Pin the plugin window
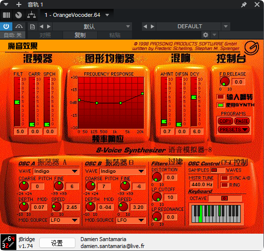This screenshot has width=264, height=251. (x=244, y=4)
